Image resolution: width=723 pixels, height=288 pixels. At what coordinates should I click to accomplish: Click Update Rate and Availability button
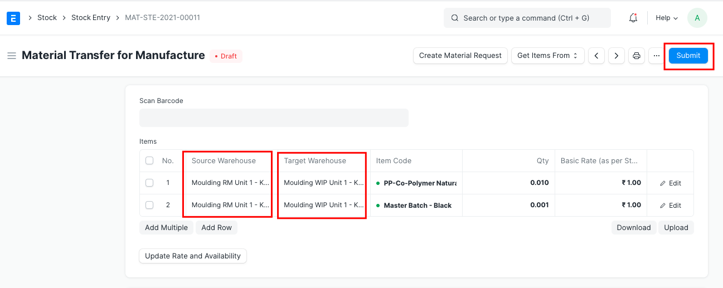192,256
